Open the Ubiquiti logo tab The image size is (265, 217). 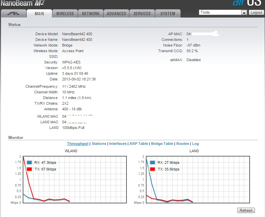[14, 14]
